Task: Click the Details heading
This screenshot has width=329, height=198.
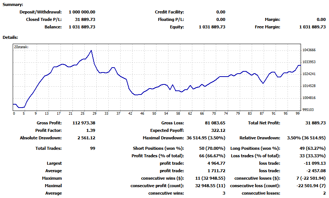Action: tap(10, 37)
